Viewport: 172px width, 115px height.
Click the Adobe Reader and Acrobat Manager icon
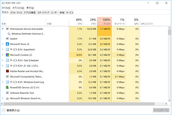[7, 71]
